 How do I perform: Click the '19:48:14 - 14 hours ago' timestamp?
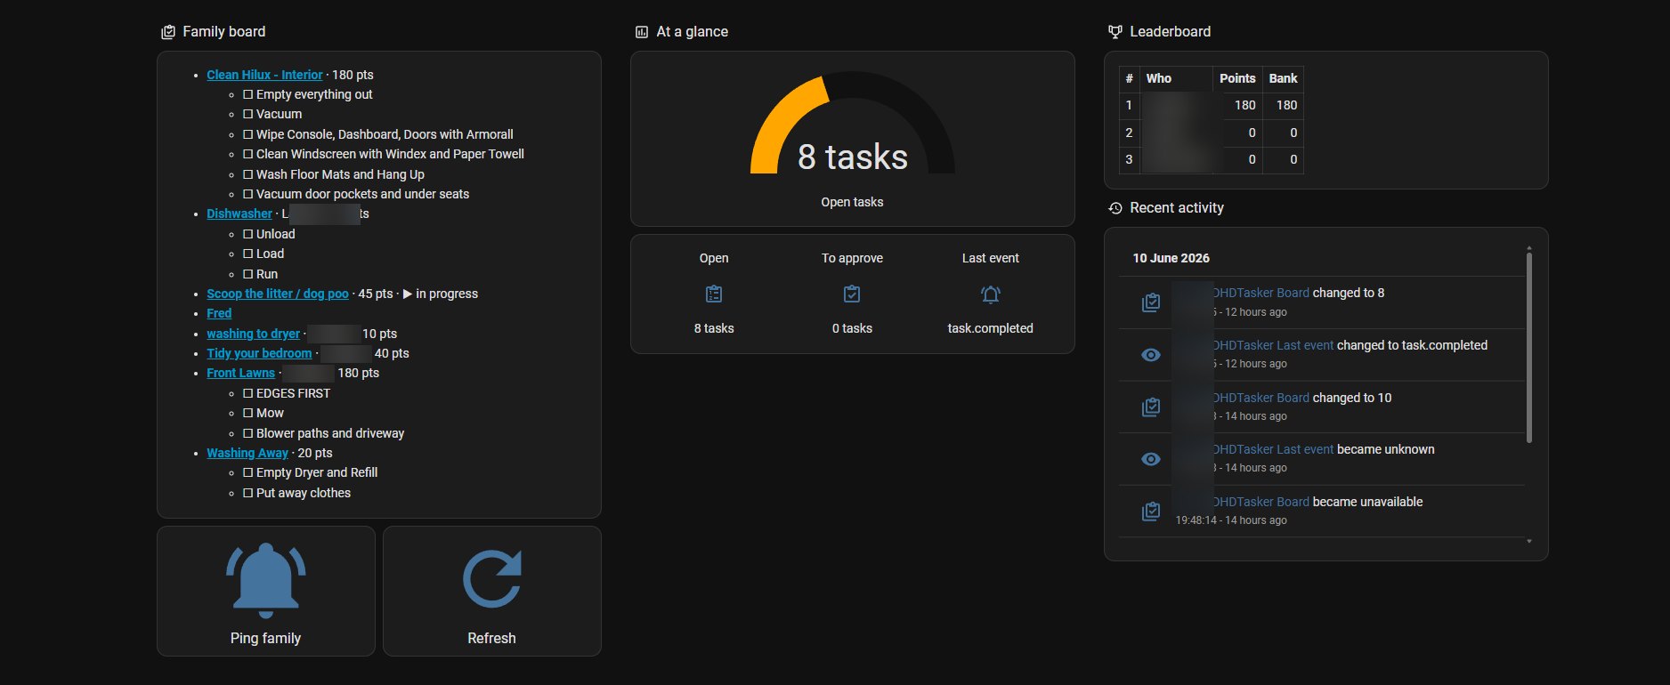pyautogui.click(x=1231, y=520)
